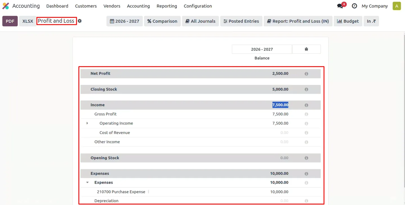The image size is (405, 205).
Task: Click info icon on Other Income row
Action: [x=306, y=142]
